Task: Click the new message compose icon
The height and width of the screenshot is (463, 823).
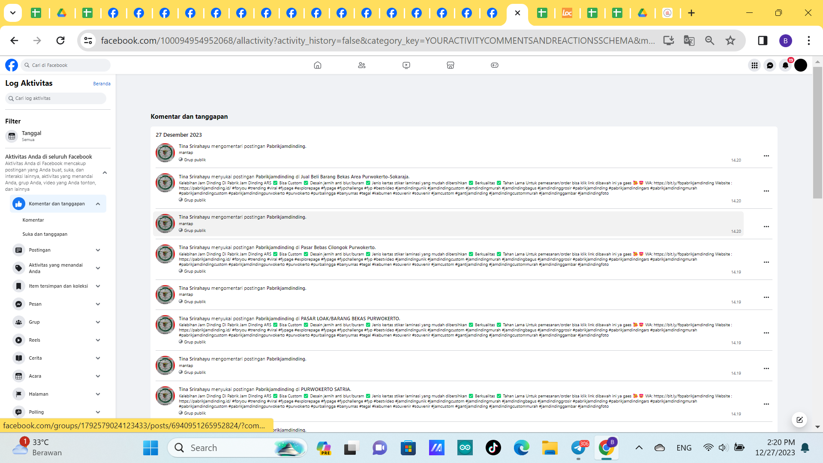Action: click(799, 420)
